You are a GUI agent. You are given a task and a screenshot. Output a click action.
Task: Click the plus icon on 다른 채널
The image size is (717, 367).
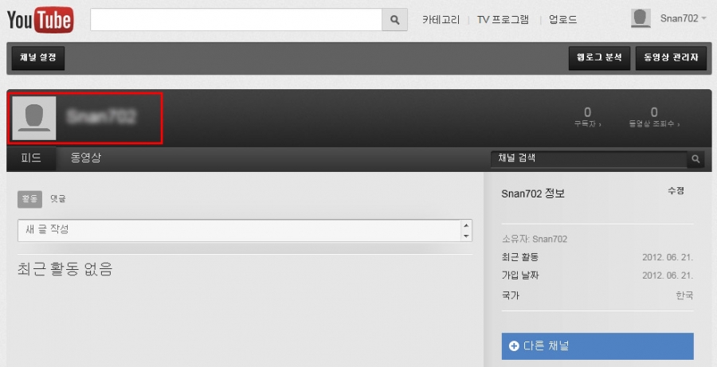(514, 346)
